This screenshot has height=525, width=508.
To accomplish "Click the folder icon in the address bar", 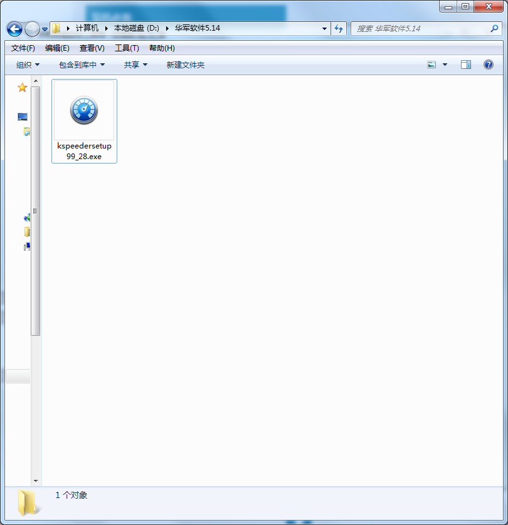I will coord(56,28).
